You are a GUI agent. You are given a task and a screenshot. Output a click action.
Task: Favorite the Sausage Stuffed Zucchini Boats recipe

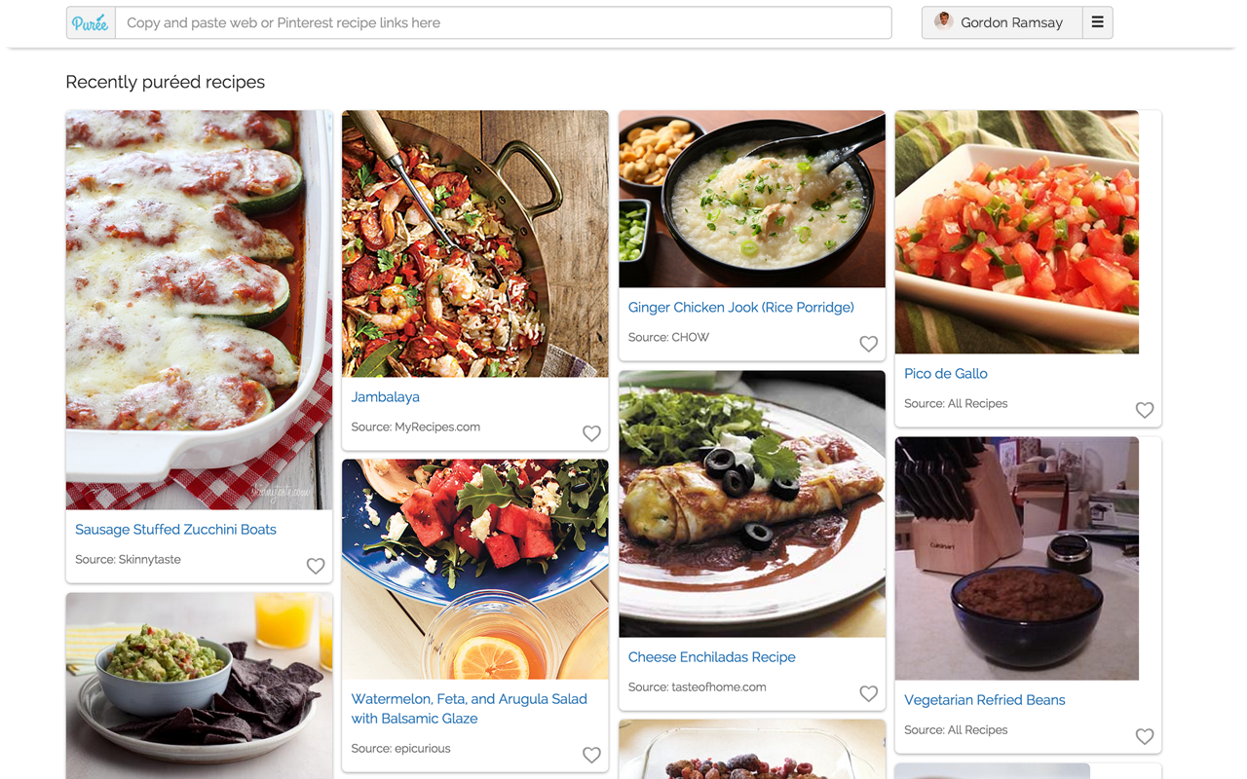click(316, 566)
